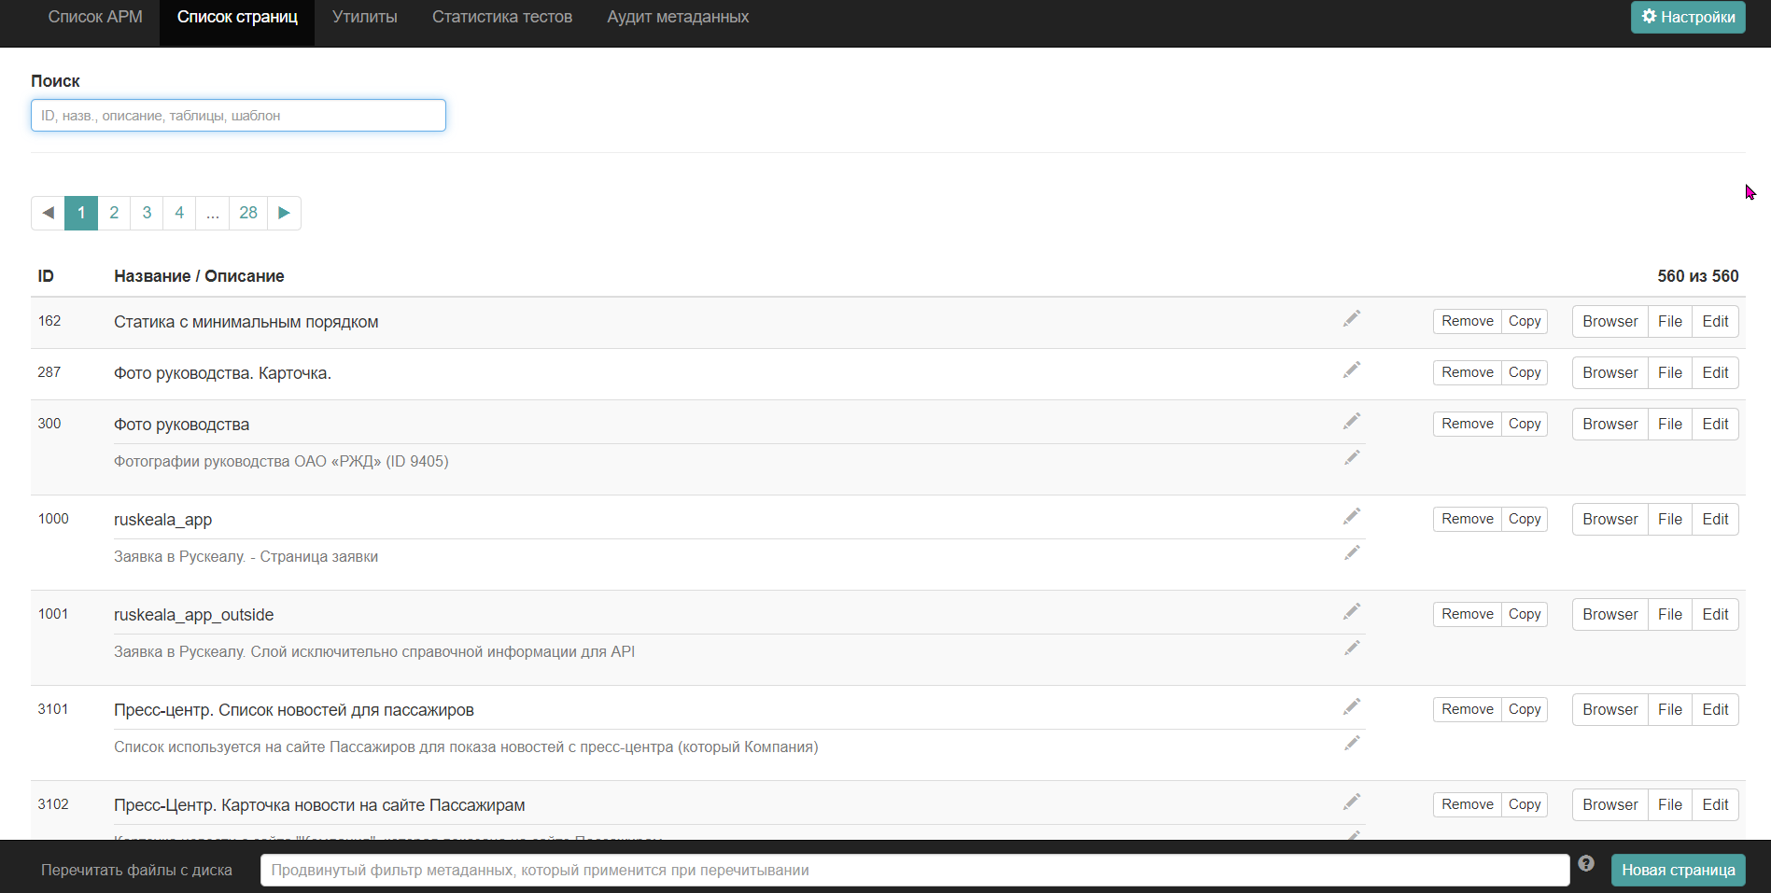1771x893 pixels.
Task: Go to previous page arrow in pagination
Action: click(48, 213)
